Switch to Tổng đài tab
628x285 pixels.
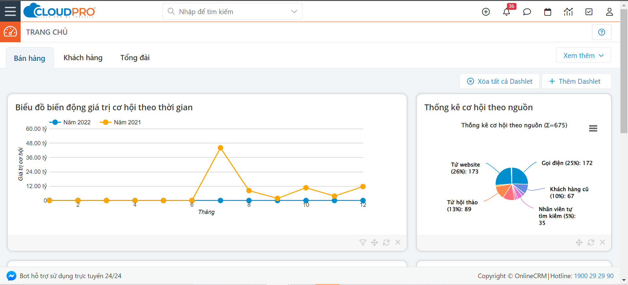coord(135,58)
